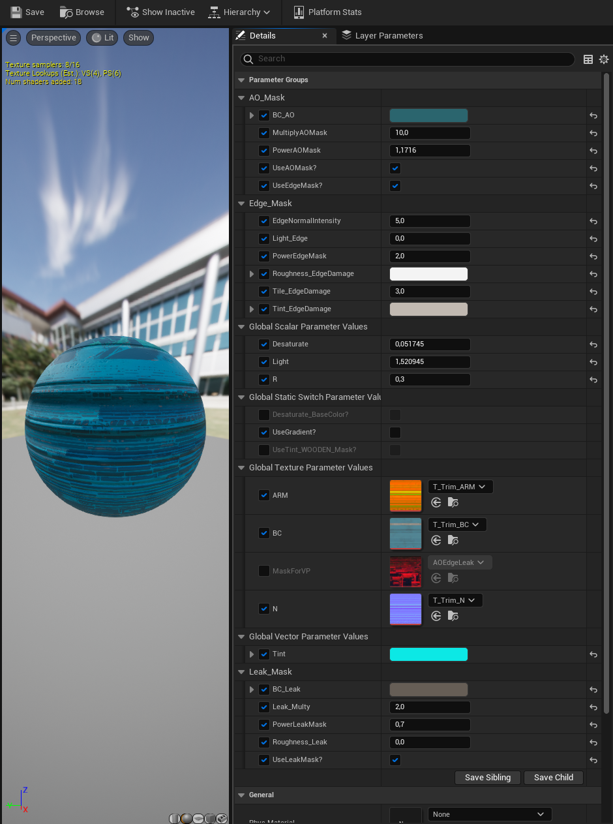
Task: Reset Tint vector to default arrow
Action: (x=593, y=654)
